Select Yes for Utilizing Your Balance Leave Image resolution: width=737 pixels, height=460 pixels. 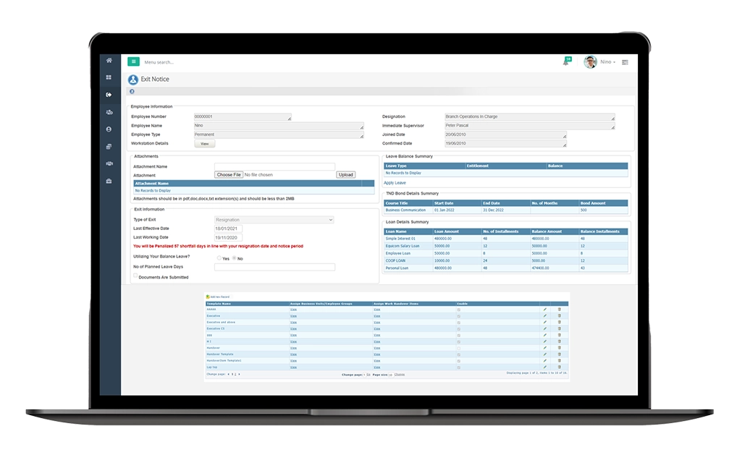point(219,258)
